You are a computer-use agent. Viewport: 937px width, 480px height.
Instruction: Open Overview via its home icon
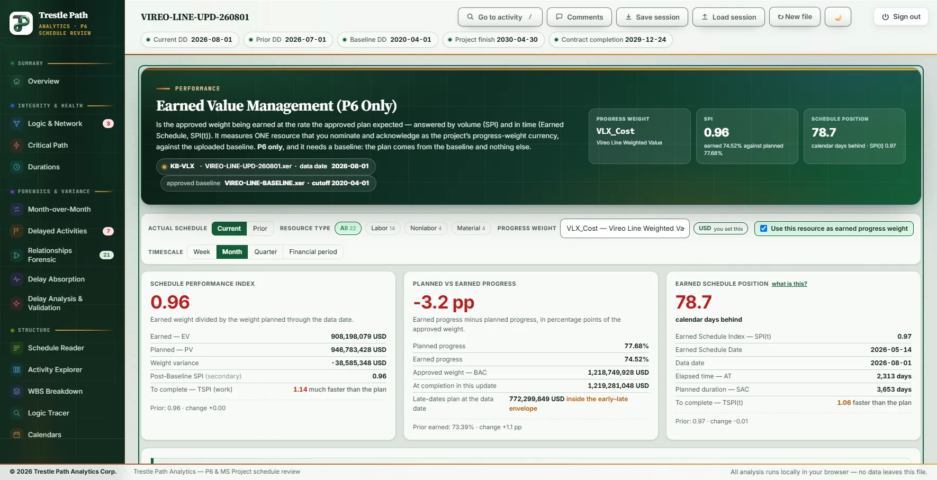[16, 81]
